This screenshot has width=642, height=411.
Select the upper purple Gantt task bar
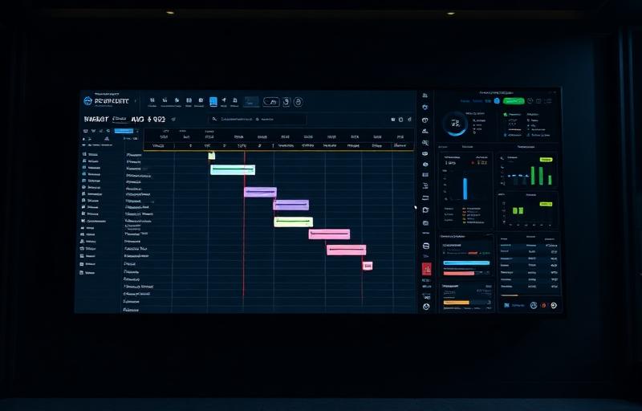[x=260, y=192]
